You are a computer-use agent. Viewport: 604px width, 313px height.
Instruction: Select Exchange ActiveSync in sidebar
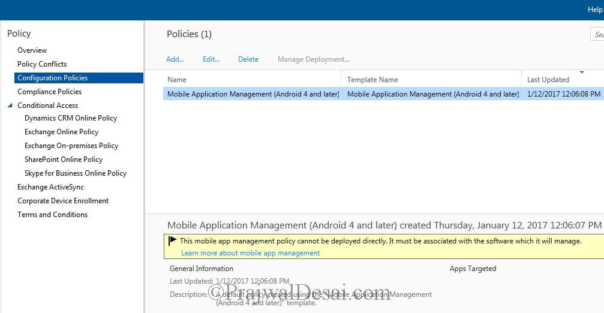[50, 187]
